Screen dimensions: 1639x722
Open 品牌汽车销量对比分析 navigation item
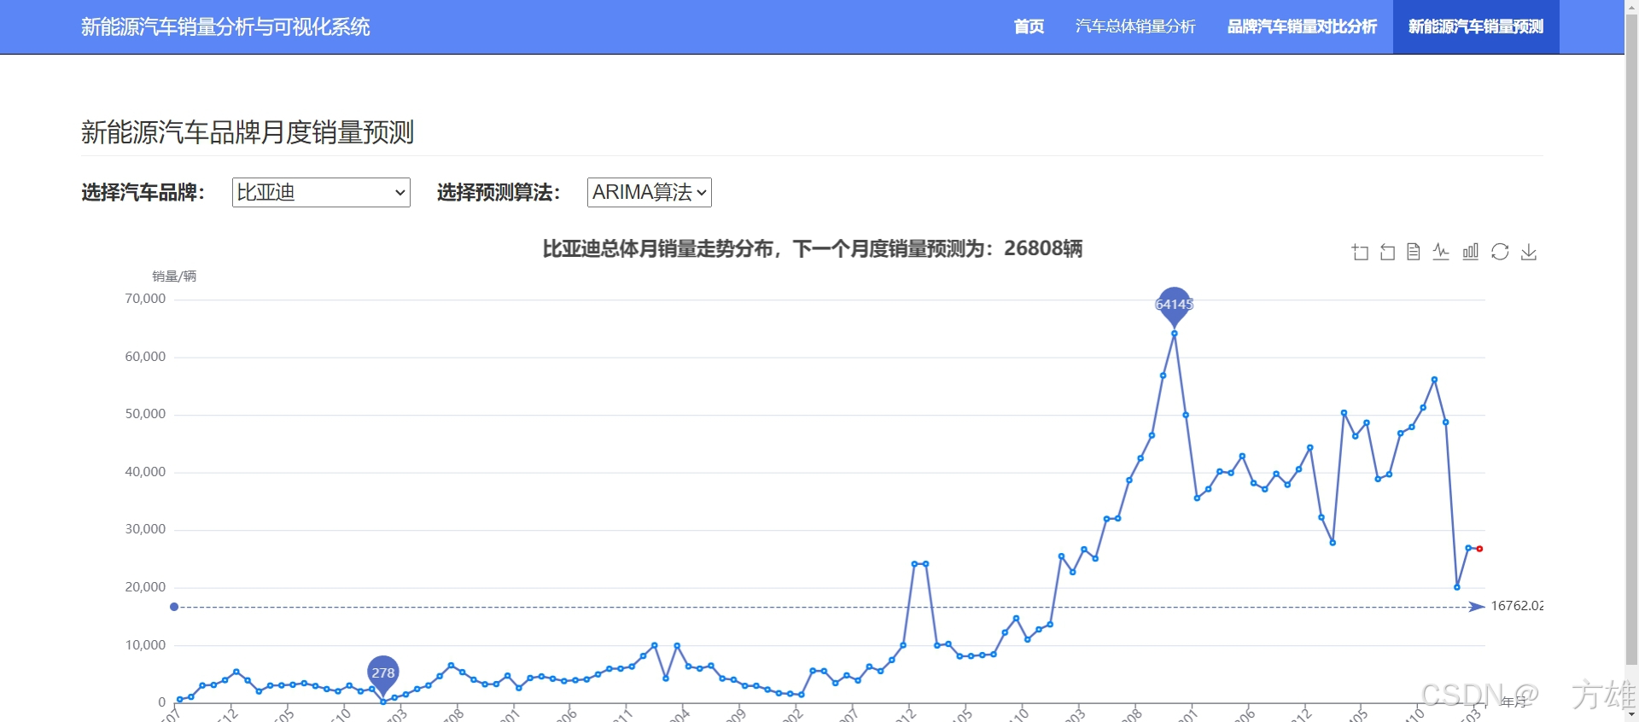[1302, 26]
